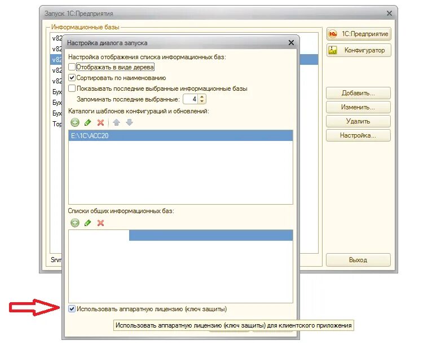This screenshot has width=441, height=358.
Task: Toggle 'Использовать аппаратную лицензию (ключ защиты)'
Action: tap(72, 309)
